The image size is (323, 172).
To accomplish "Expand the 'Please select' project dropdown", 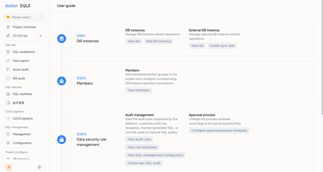I will [24, 17].
